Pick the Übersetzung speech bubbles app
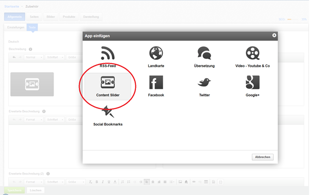Viewport: 311px width, 195px height. point(204,57)
